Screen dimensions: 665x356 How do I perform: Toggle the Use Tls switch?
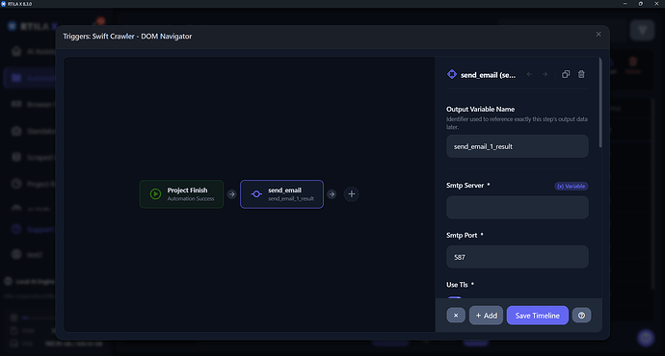455,297
